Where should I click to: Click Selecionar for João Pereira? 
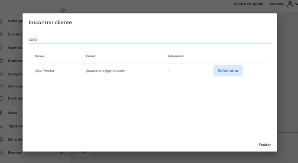click(228, 70)
